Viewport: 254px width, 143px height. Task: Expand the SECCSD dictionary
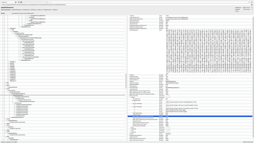tap(130, 132)
